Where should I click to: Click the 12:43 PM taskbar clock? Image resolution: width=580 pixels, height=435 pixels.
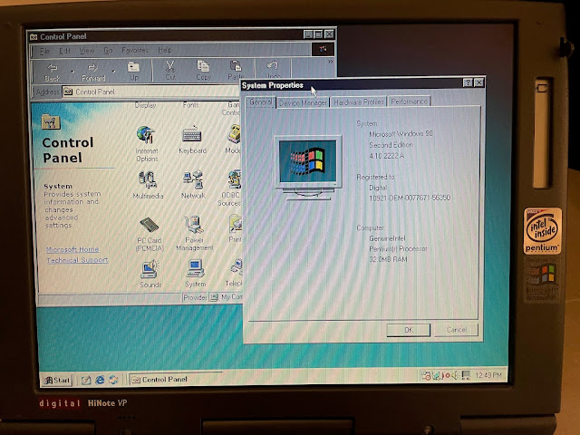(488, 375)
